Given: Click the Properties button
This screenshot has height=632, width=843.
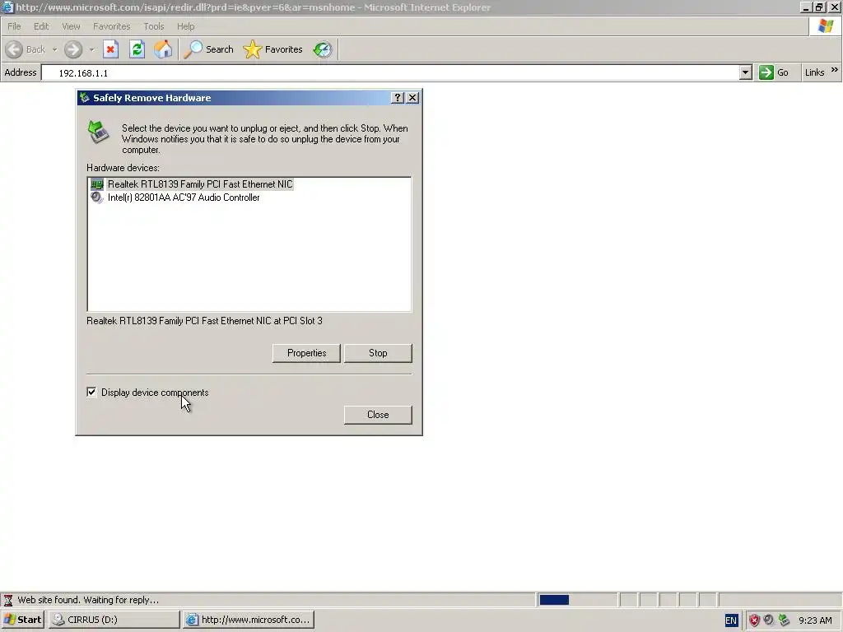Looking at the screenshot, I should click(x=306, y=353).
